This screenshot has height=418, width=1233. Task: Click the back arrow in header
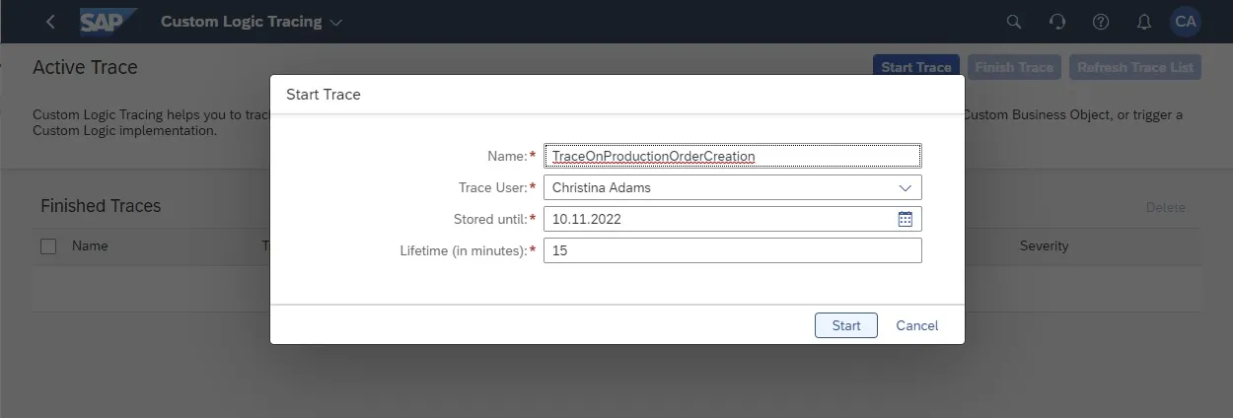(x=51, y=22)
